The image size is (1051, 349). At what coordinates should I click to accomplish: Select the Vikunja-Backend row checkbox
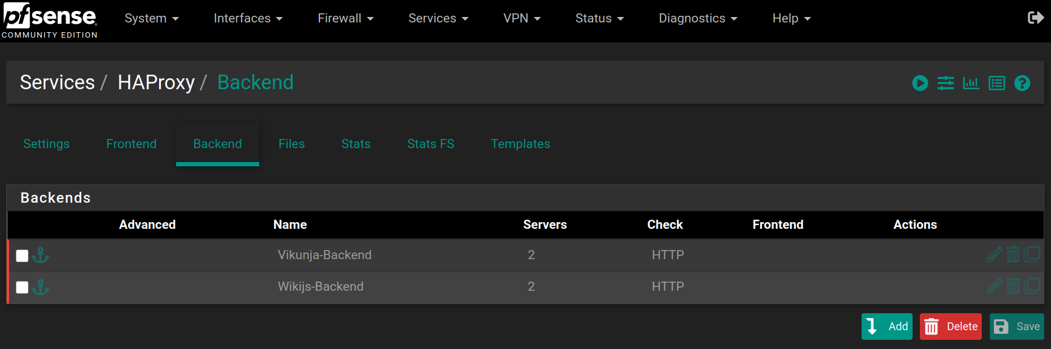[x=22, y=256]
